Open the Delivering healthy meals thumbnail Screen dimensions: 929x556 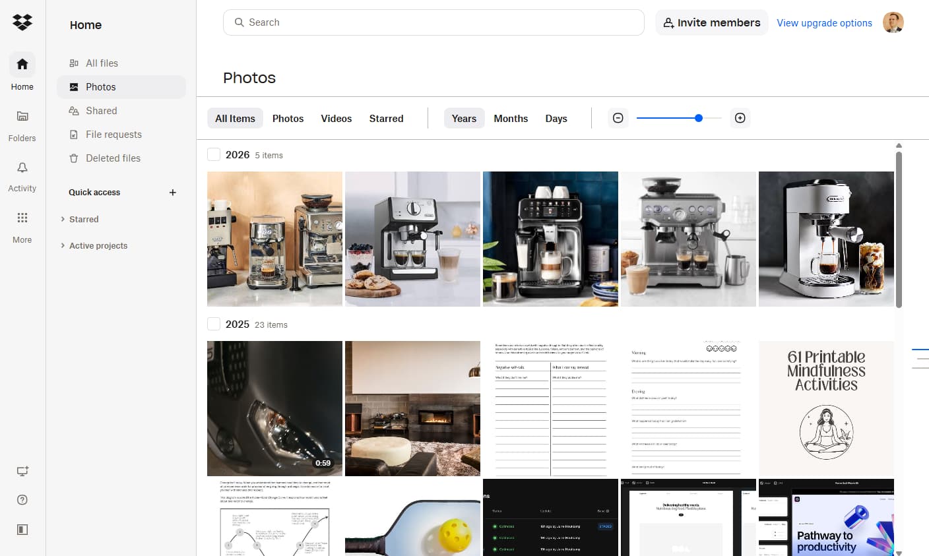click(688, 517)
